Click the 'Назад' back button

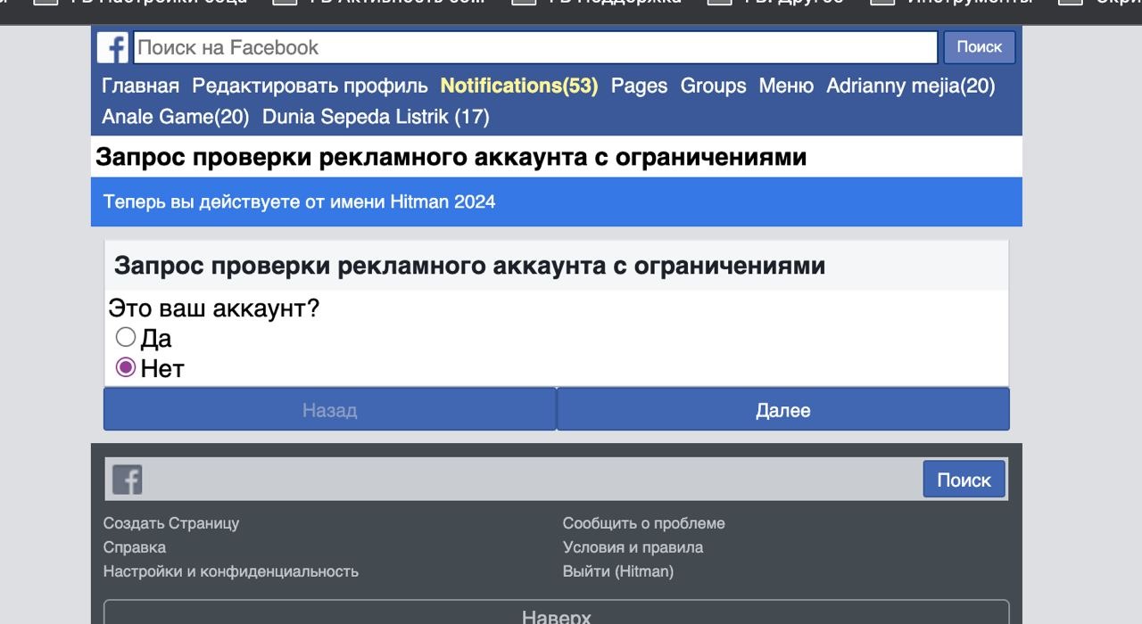[330, 410]
